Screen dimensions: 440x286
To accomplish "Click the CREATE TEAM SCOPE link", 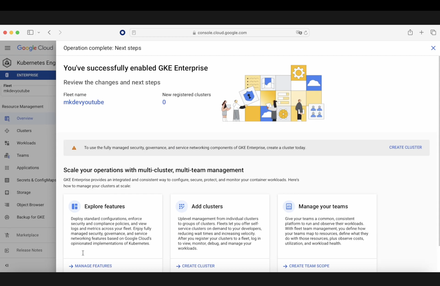I will (x=306, y=266).
